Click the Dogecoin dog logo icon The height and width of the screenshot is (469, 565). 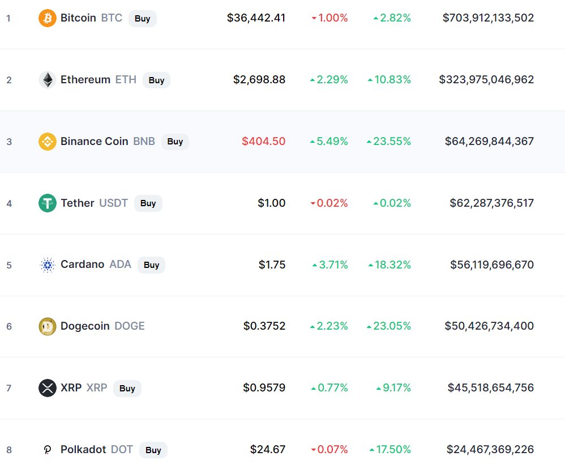click(x=48, y=326)
